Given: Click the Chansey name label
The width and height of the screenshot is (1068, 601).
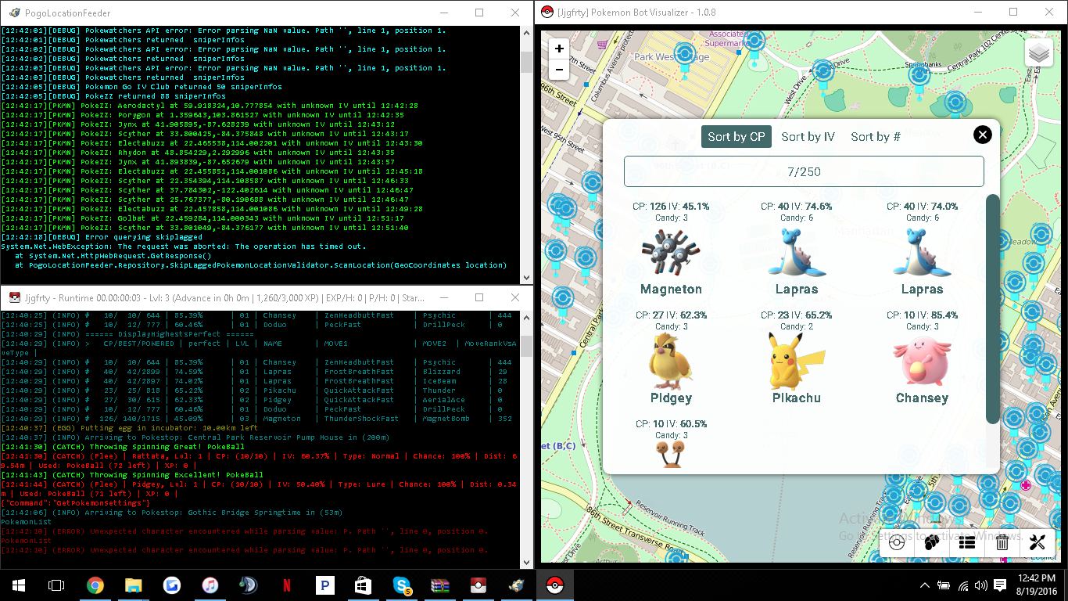Looking at the screenshot, I should click(x=922, y=398).
